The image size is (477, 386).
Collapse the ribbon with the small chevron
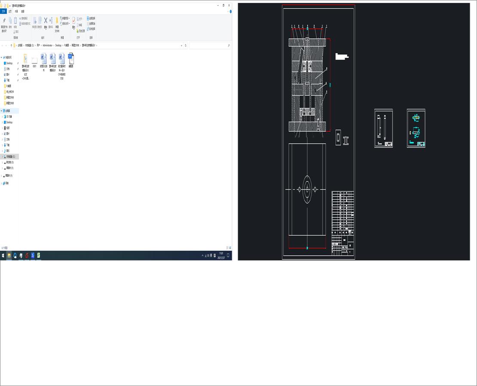[x=228, y=12]
